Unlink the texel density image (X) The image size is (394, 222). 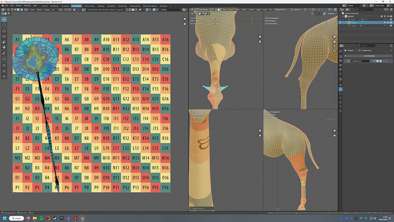136,10
